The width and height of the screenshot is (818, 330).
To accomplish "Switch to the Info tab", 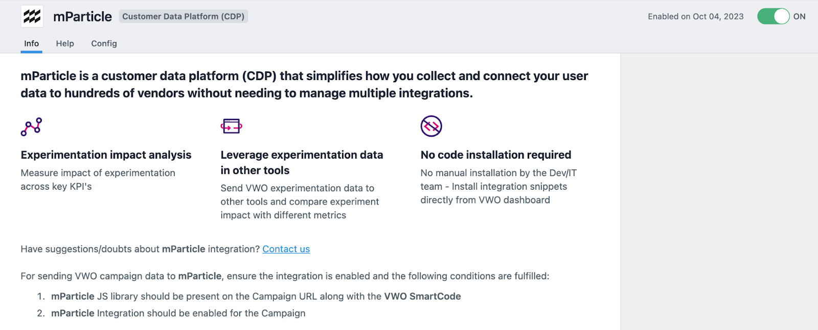I will (31, 43).
